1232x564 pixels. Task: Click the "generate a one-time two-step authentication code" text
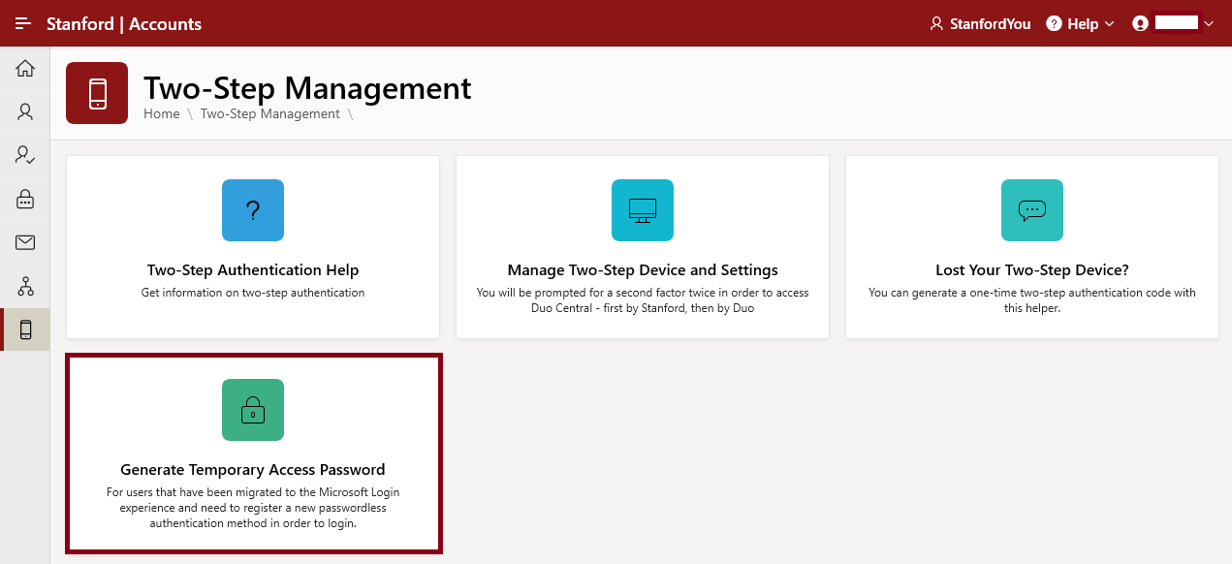coord(1032,300)
